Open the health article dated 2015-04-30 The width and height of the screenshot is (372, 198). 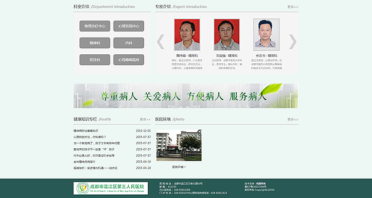(x=84, y=162)
